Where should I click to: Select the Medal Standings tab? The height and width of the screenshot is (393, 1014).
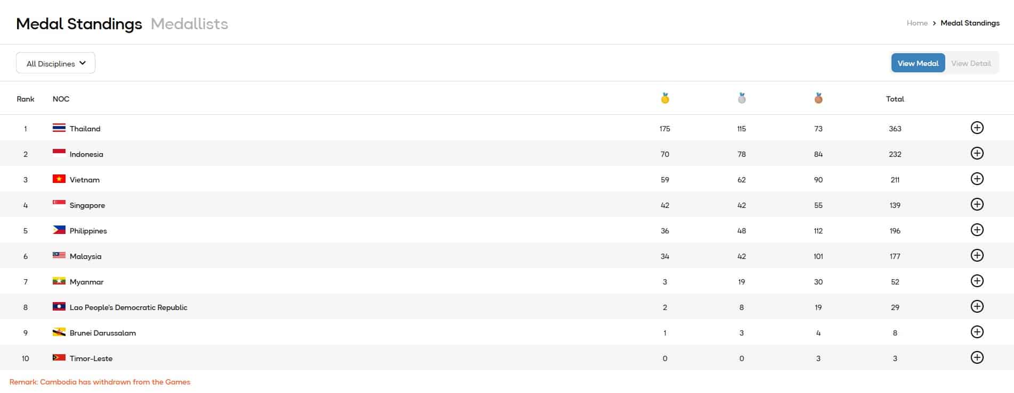[x=79, y=24]
